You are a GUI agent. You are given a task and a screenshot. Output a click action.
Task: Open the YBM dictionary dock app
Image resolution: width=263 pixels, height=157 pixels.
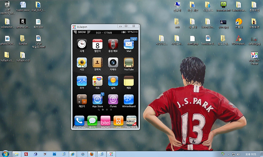[x=131, y=121]
